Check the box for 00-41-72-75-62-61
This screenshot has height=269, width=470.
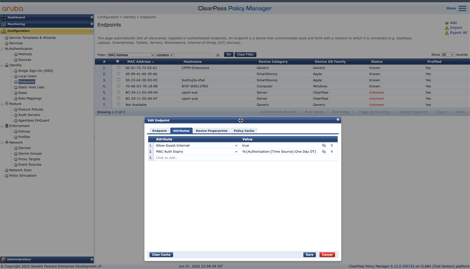tap(119, 68)
